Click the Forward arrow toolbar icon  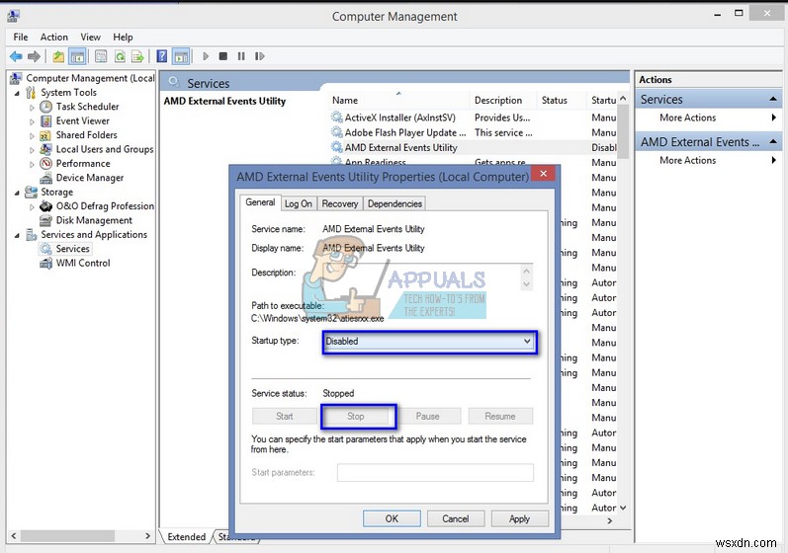point(34,56)
